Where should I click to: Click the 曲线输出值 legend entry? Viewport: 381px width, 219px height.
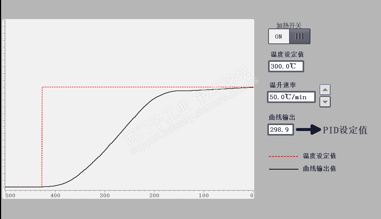pyautogui.click(x=302, y=168)
